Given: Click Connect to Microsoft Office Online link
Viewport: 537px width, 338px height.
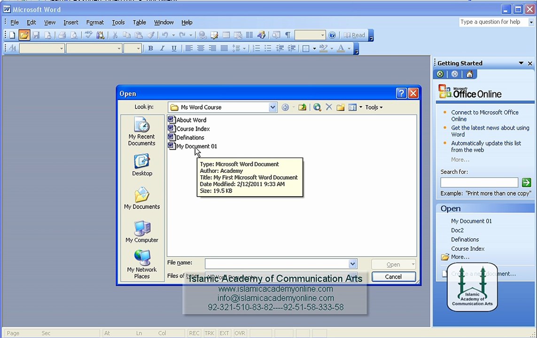Looking at the screenshot, I should [484, 115].
